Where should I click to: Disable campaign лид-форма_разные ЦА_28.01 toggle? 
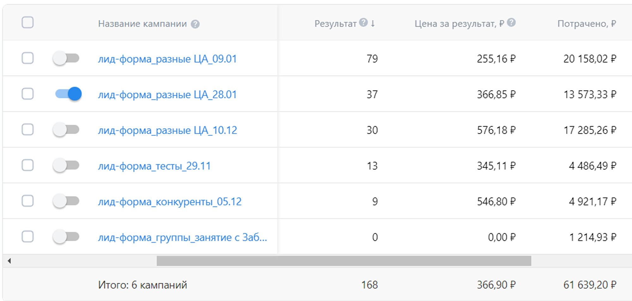click(68, 94)
